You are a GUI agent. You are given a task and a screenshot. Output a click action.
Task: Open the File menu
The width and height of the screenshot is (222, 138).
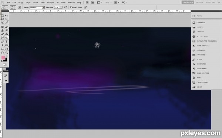tap(9, 3)
